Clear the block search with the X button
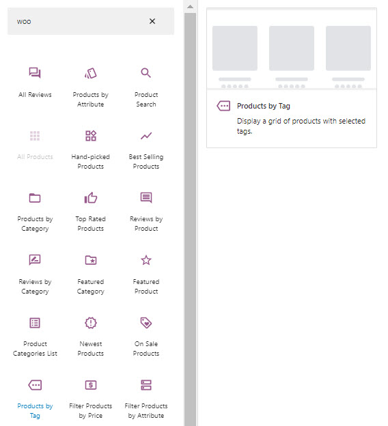 [x=152, y=21]
